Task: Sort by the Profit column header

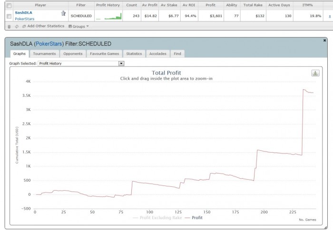Action: pos(210,5)
